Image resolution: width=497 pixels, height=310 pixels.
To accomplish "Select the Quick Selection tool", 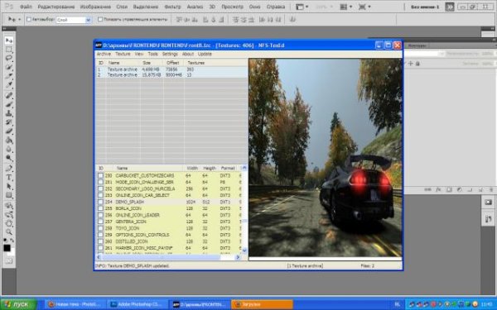I will 8,68.
